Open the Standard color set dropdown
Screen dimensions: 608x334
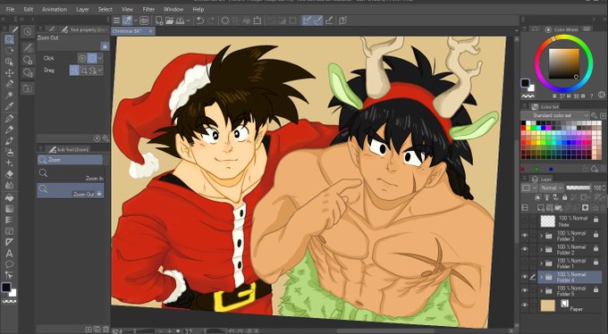555,115
